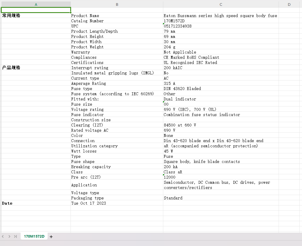Select DIN 43620 Bladed value

221,88
